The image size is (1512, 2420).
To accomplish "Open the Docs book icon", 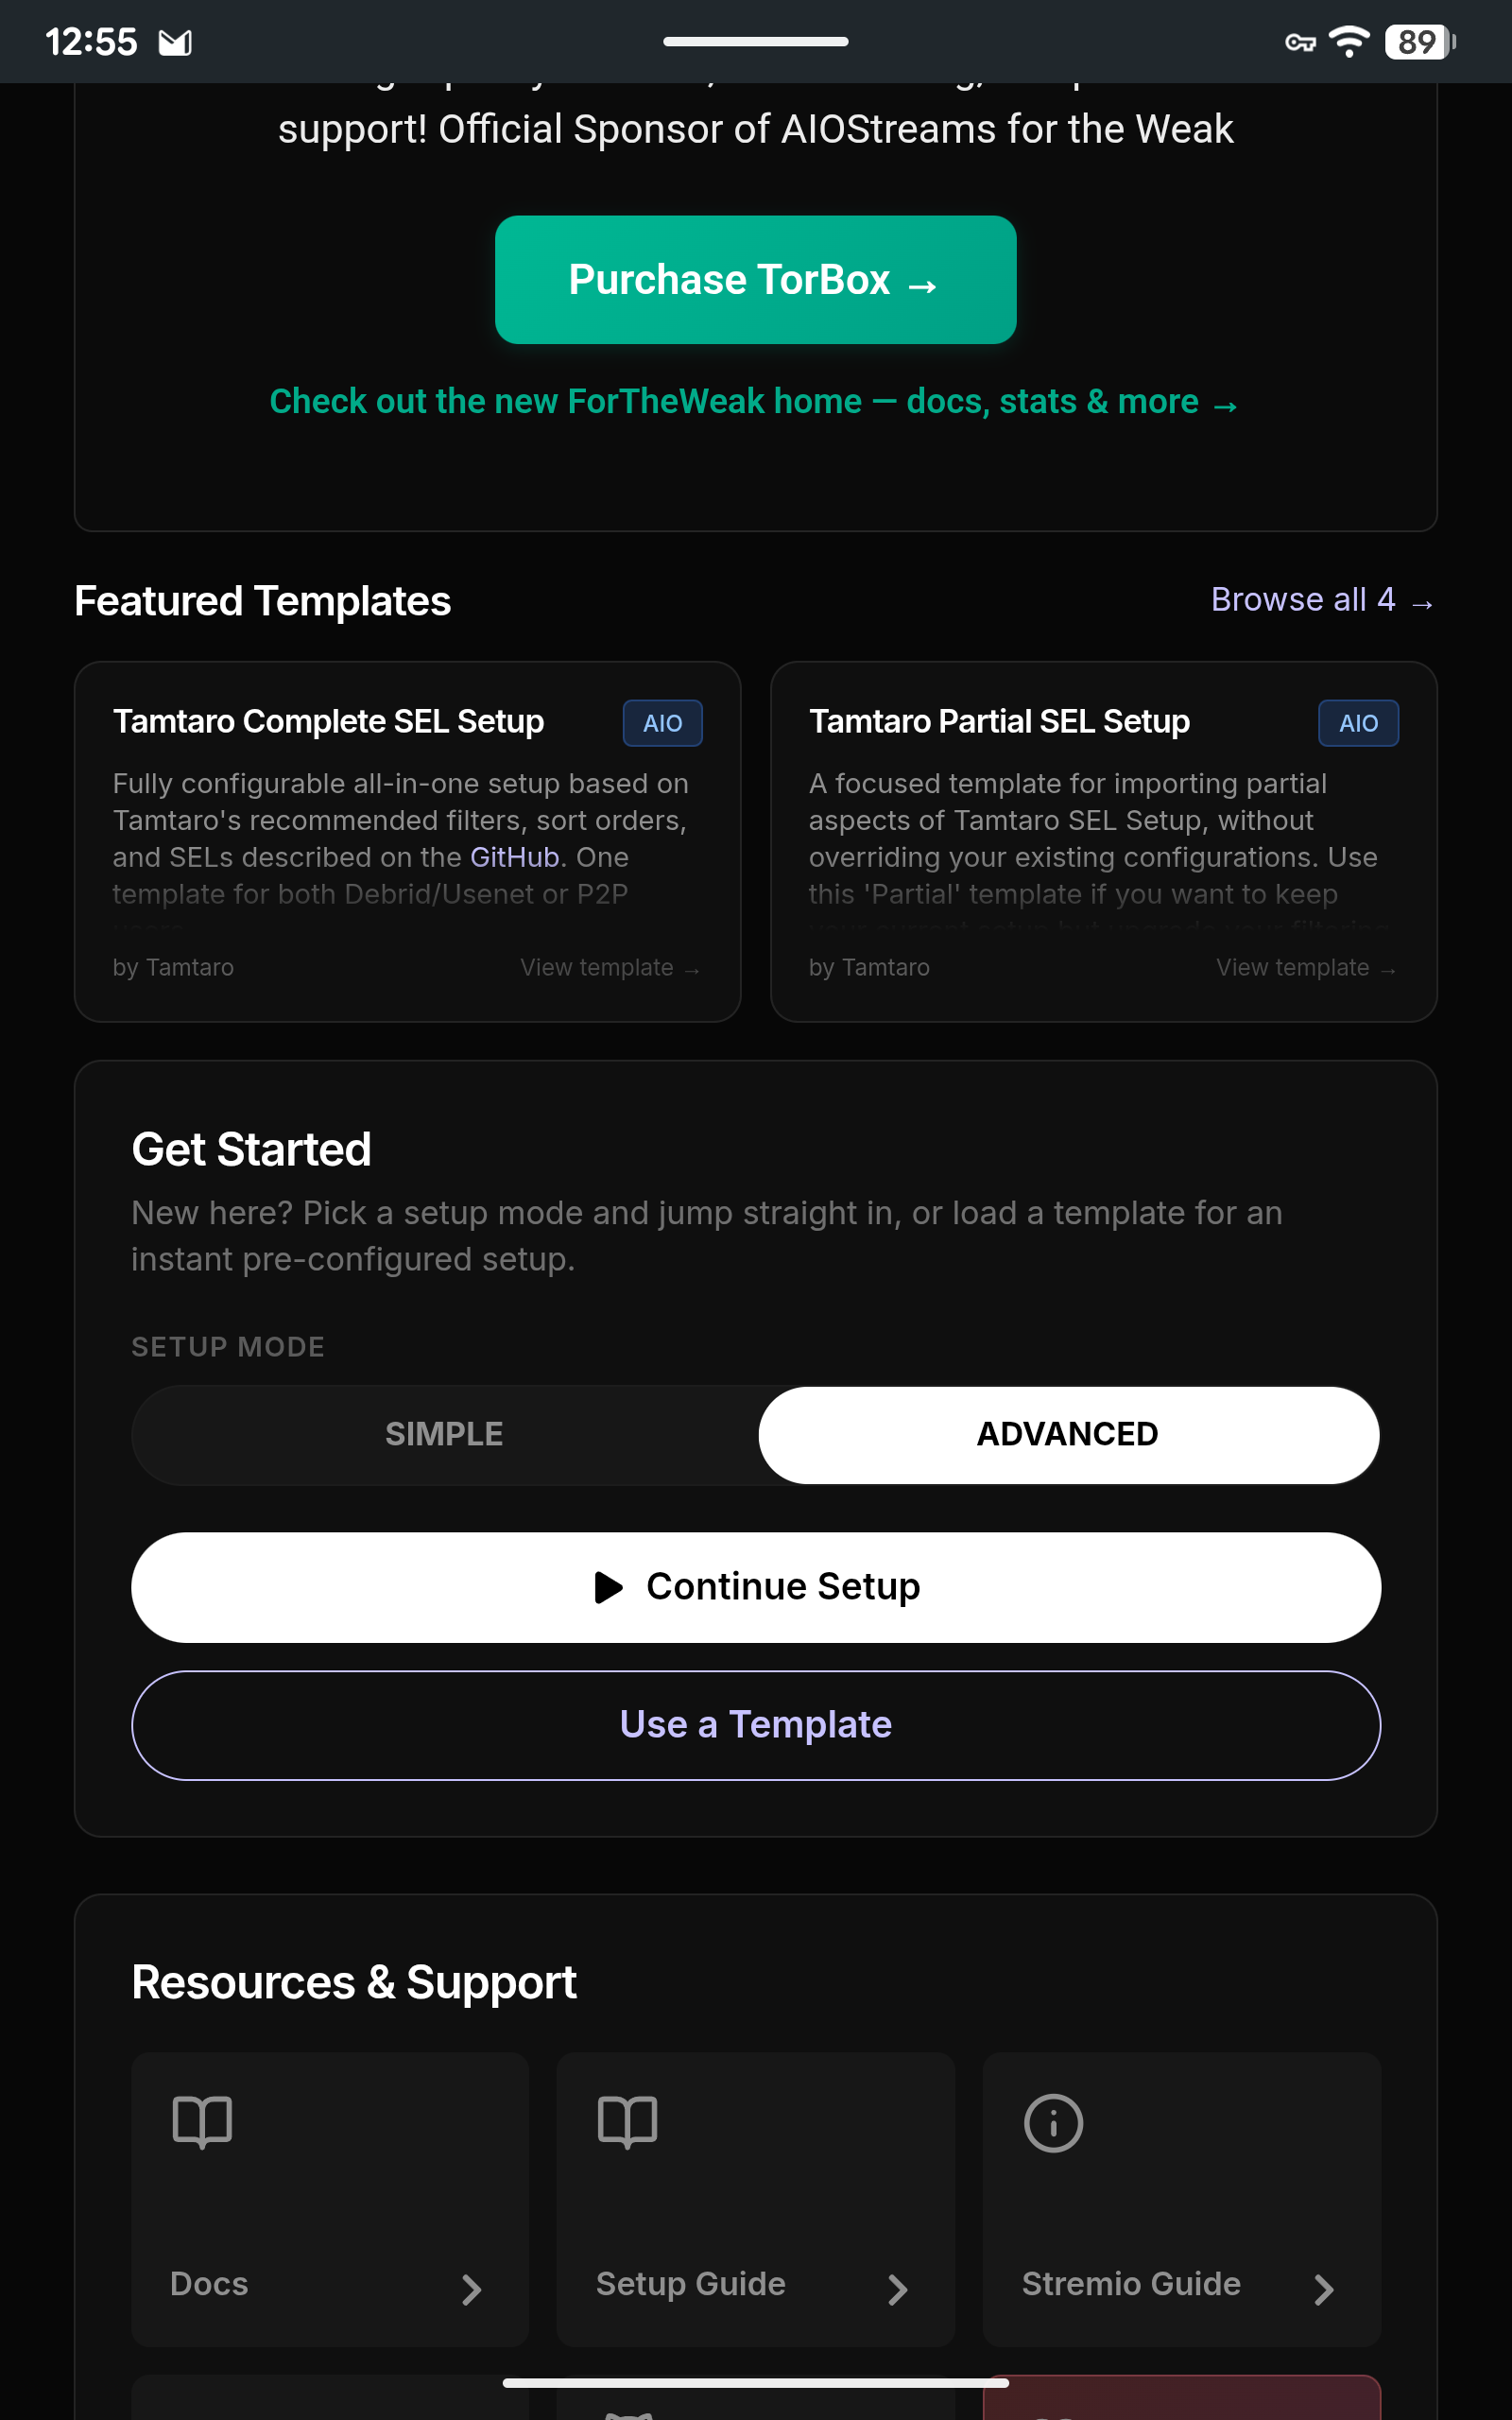I will tap(202, 2122).
